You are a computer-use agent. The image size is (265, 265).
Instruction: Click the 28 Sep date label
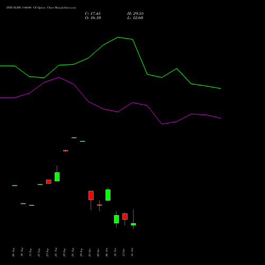point(73,252)
